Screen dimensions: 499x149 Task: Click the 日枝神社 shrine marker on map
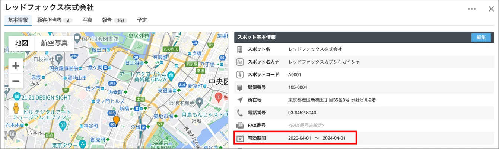click(x=59, y=59)
